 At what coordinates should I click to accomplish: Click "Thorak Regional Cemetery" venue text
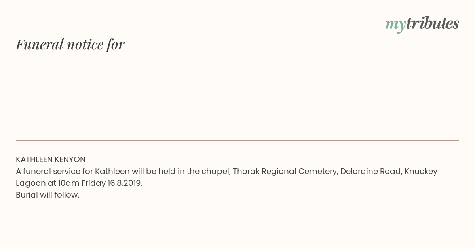point(285,172)
